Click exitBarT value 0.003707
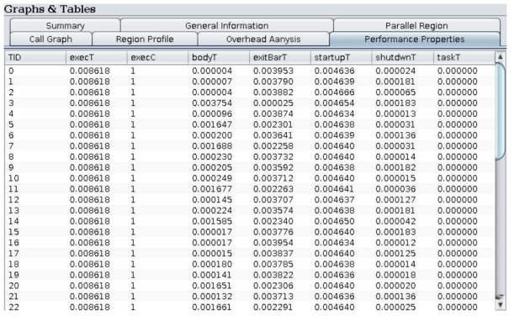The width and height of the screenshot is (514, 316). pos(273,200)
